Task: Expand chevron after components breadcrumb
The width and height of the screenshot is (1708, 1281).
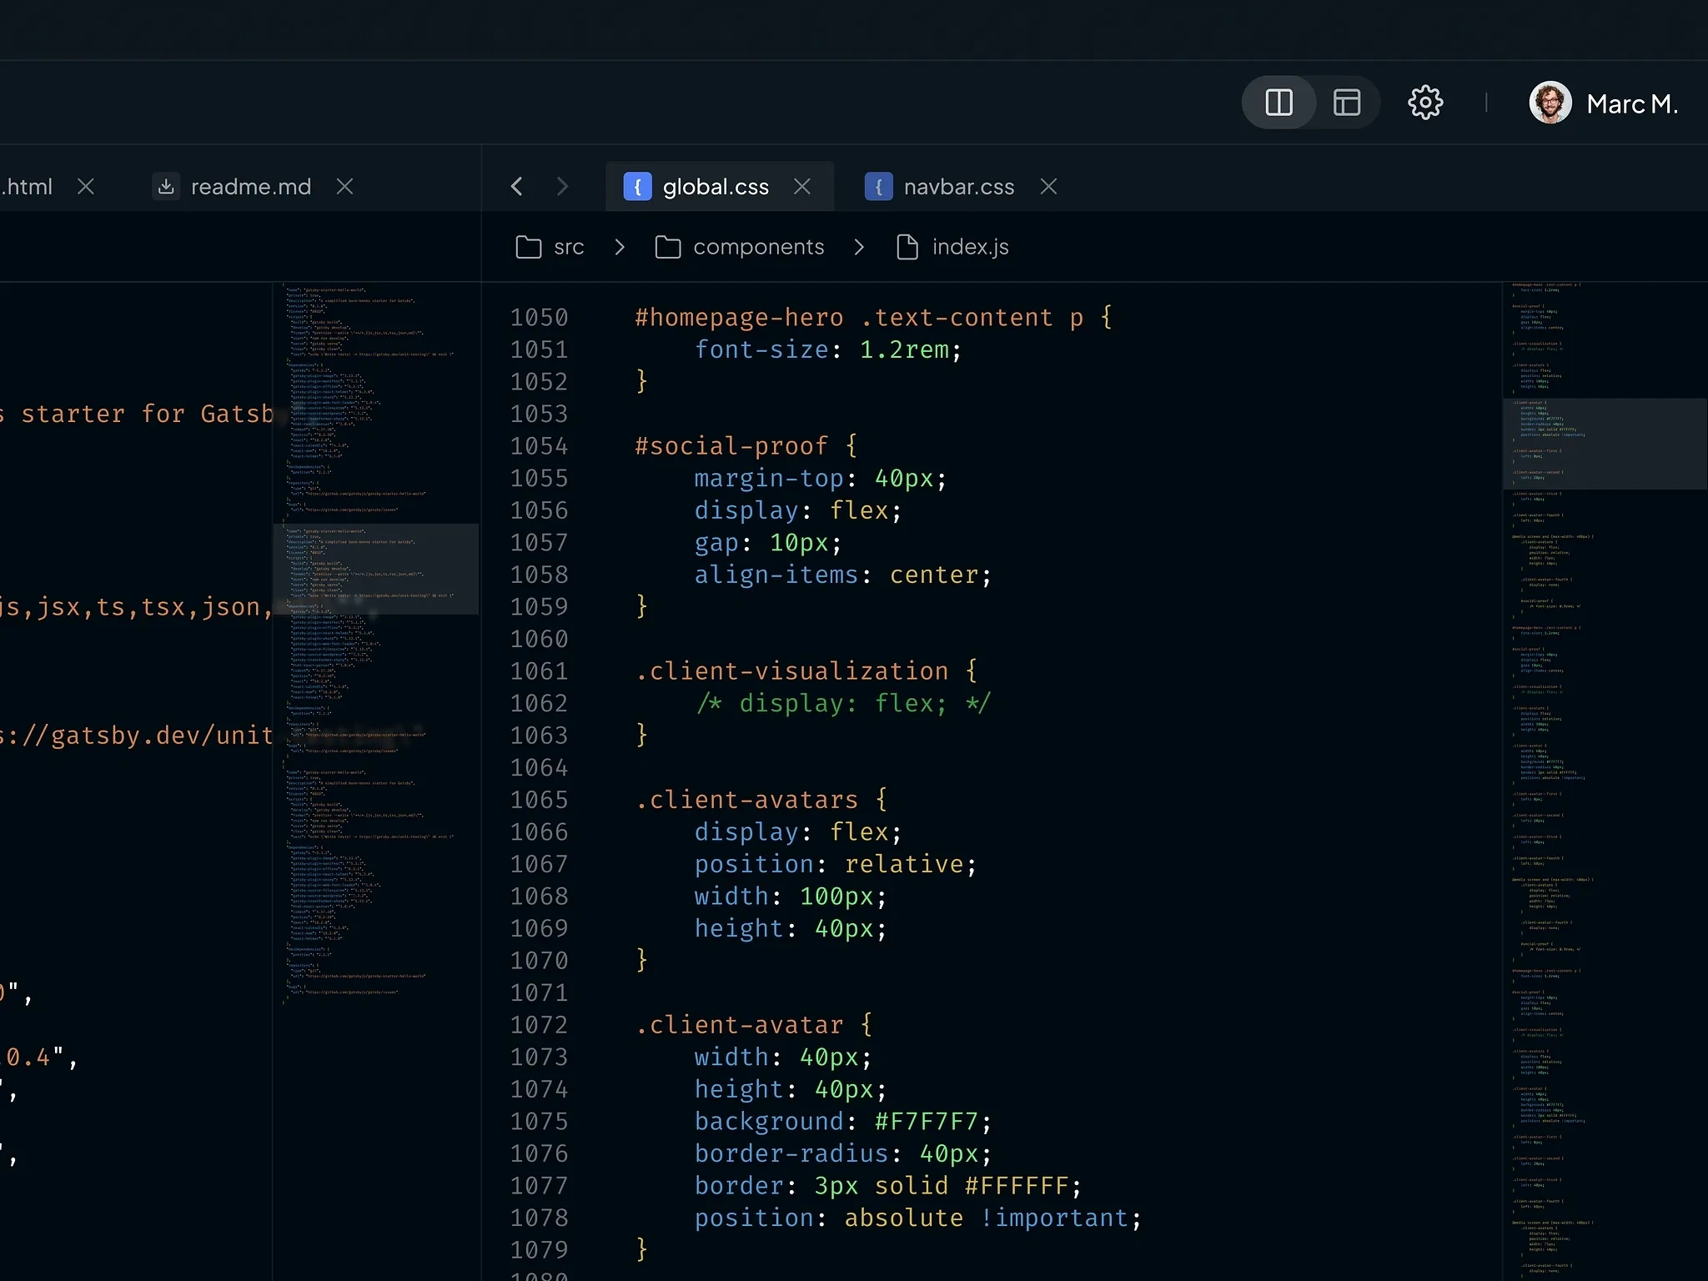Action: tap(859, 247)
